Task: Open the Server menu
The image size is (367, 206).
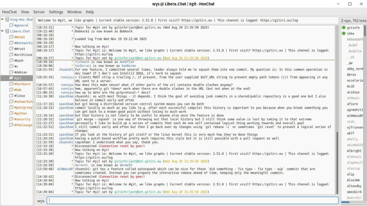Action: (39, 12)
